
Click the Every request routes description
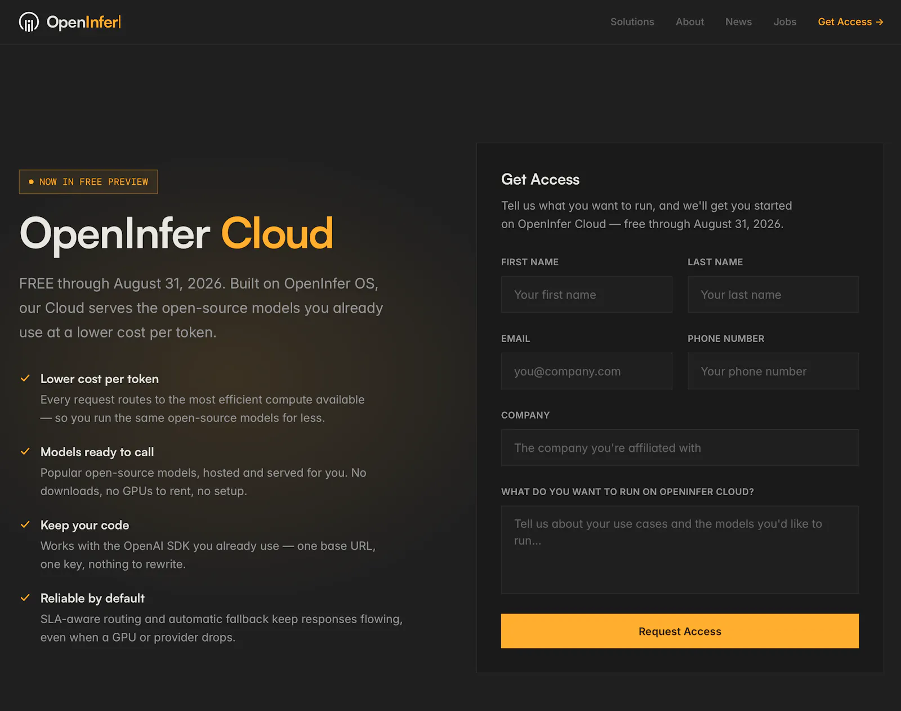pyautogui.click(x=203, y=408)
